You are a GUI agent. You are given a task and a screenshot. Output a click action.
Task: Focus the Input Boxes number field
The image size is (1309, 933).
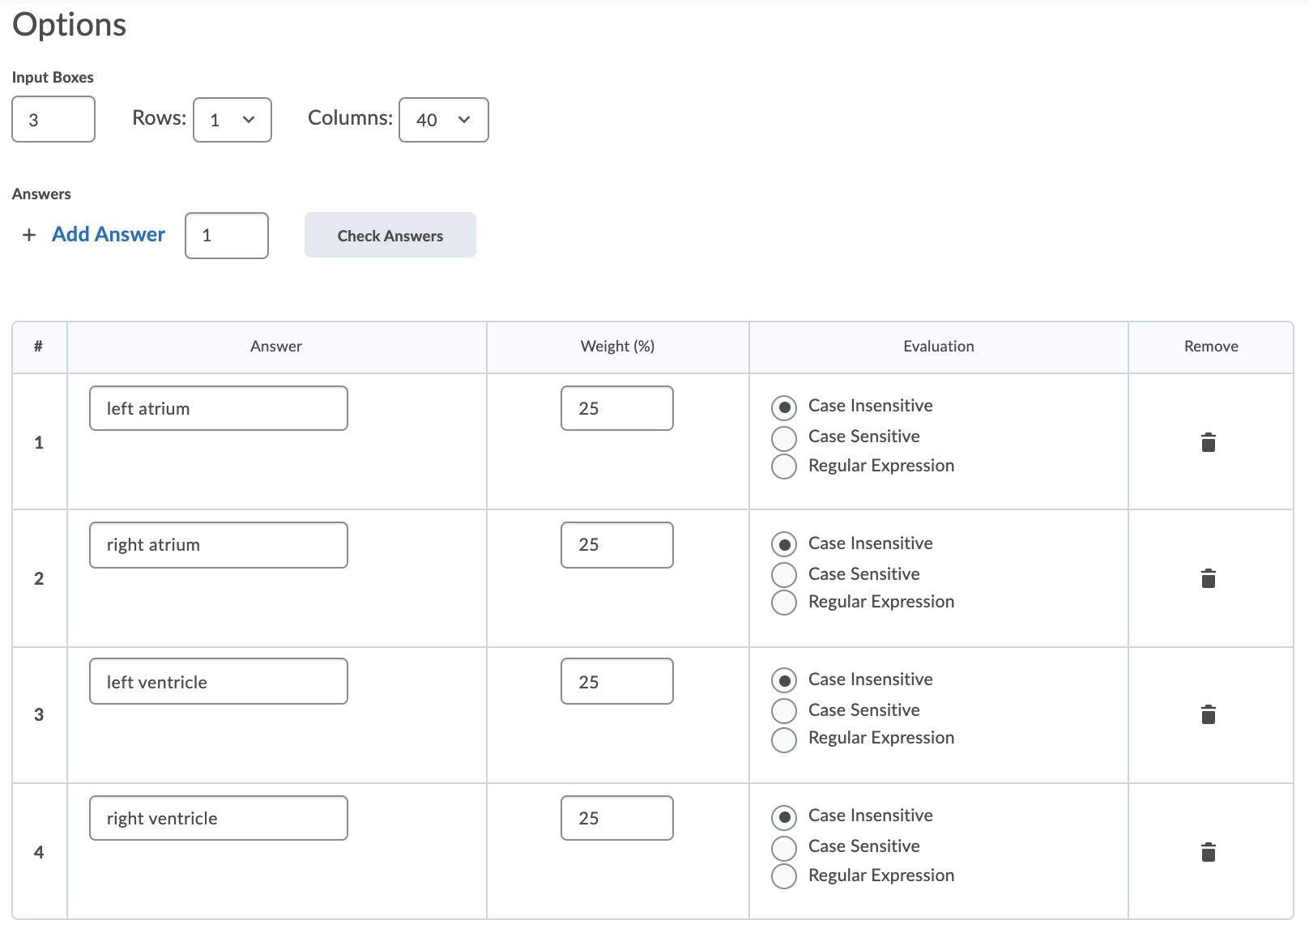point(53,120)
